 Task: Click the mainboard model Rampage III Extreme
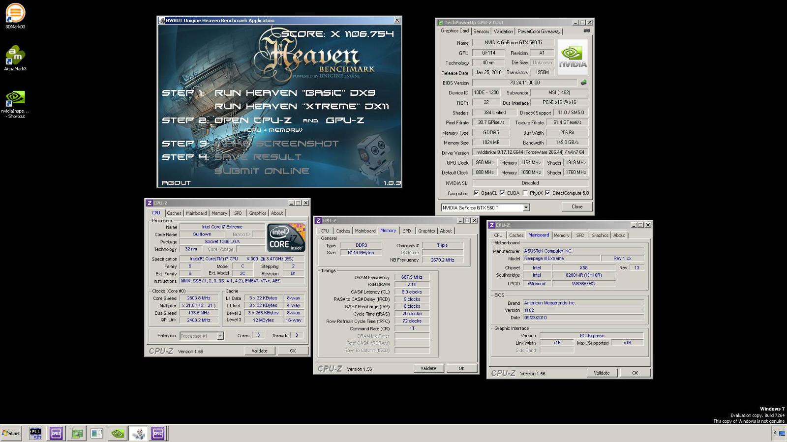coord(561,258)
